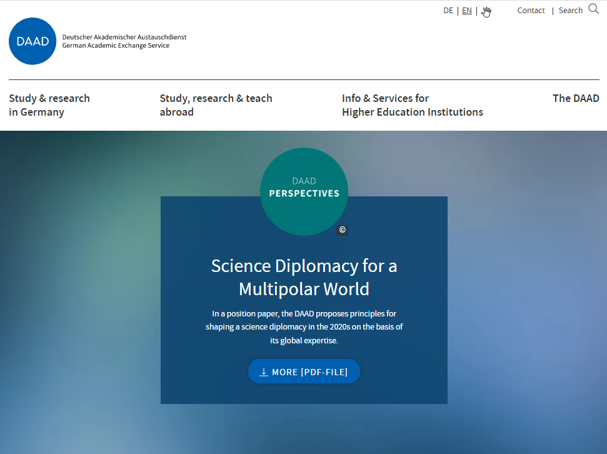
Task: Open the Search link text
Action: click(570, 11)
